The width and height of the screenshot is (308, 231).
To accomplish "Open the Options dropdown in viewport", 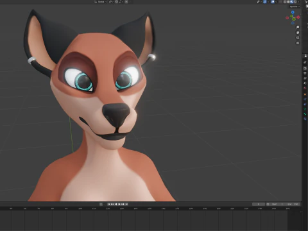I will (295, 6).
